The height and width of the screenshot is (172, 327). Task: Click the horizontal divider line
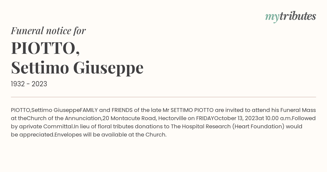(163, 97)
